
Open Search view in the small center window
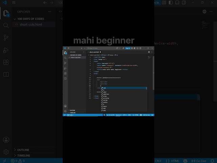(65, 58)
